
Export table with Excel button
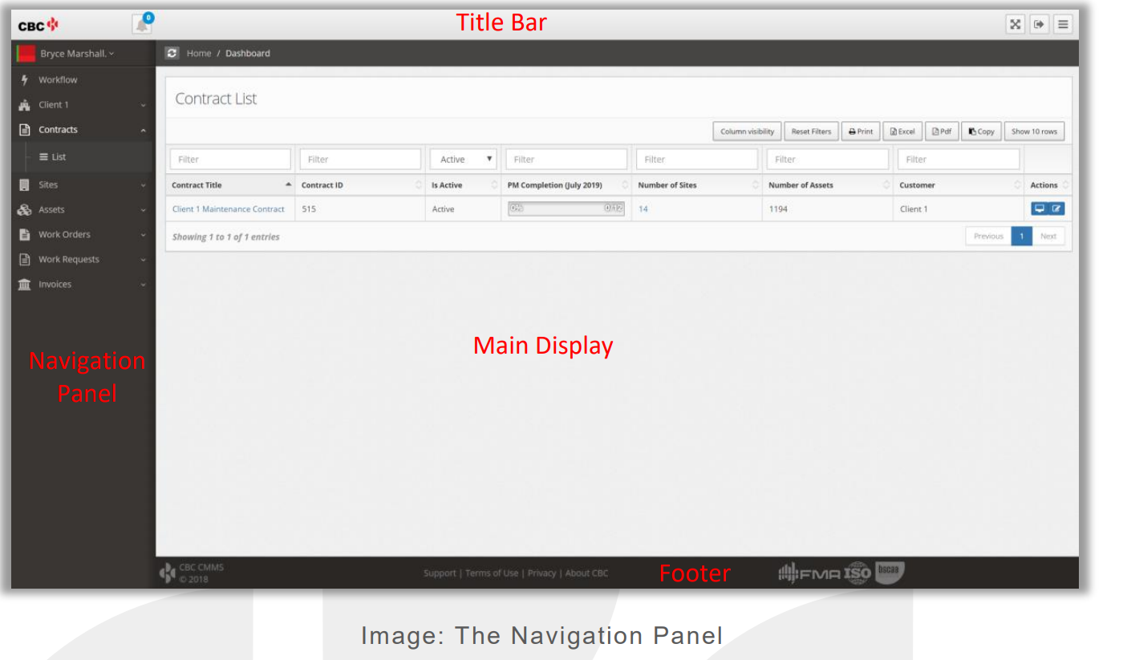[902, 132]
